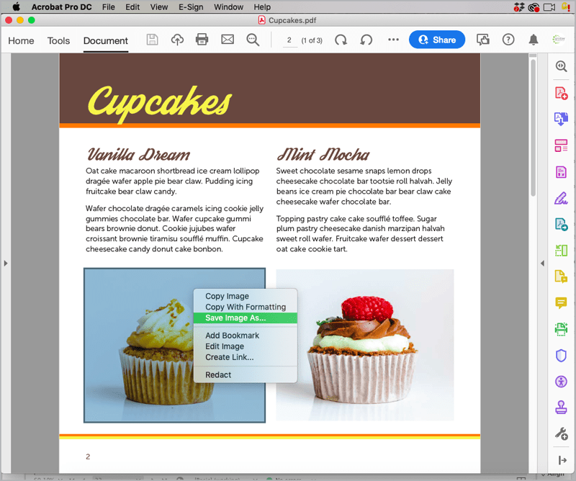Open the green Scan & OCR tool icon

(x=561, y=329)
